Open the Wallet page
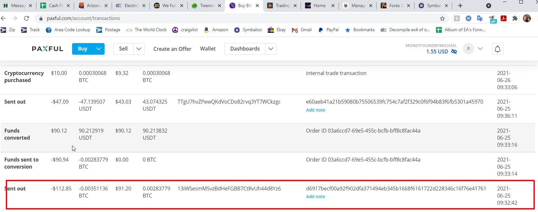538x212 pixels. [208, 49]
